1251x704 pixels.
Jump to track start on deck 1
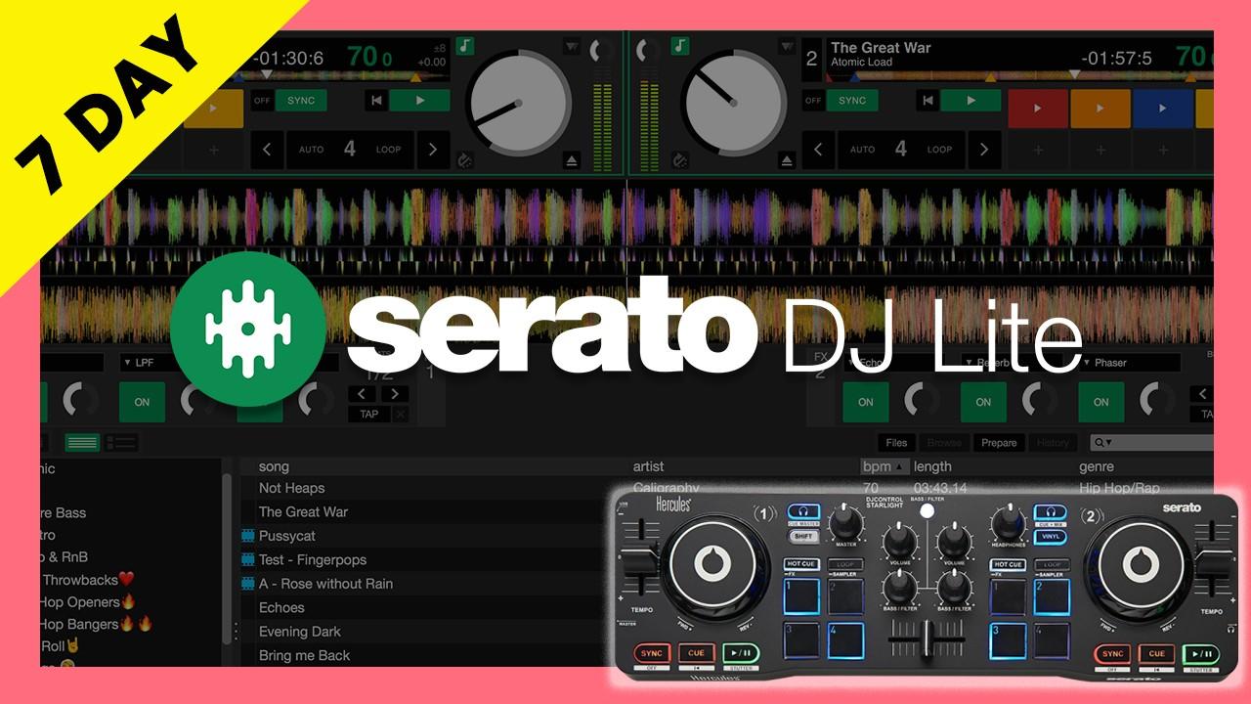tap(376, 100)
